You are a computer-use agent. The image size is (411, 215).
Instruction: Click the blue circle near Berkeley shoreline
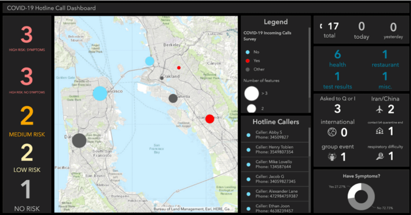point(150,61)
